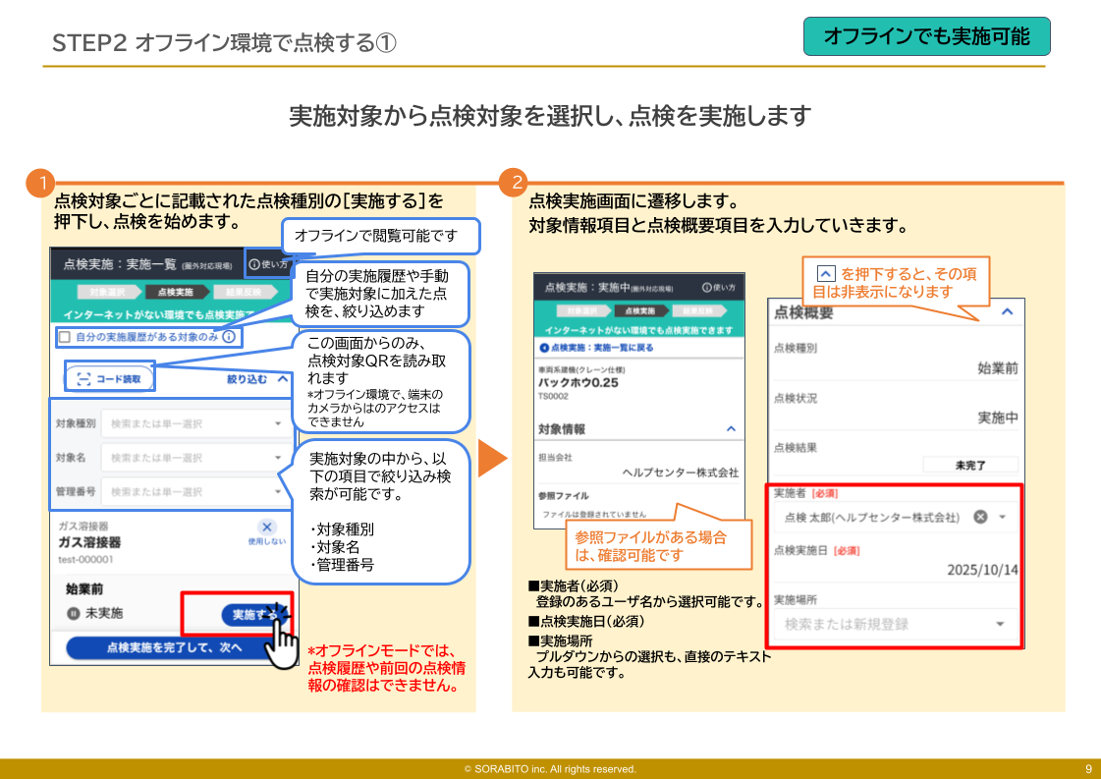The image size is (1101, 779).
Task: Open the 管理番号 dropdown
Action: (x=195, y=491)
